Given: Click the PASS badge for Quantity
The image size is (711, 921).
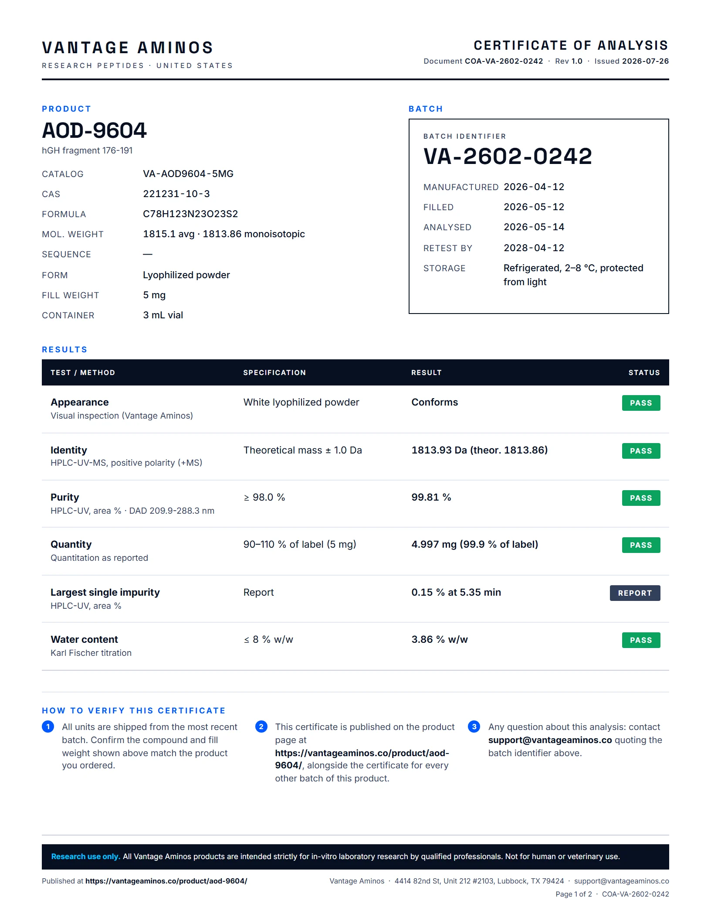Looking at the screenshot, I should [x=641, y=545].
